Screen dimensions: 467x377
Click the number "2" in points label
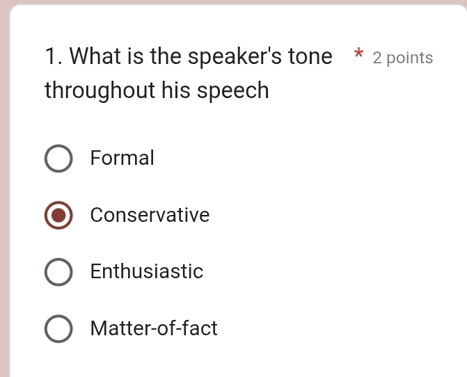click(x=377, y=58)
